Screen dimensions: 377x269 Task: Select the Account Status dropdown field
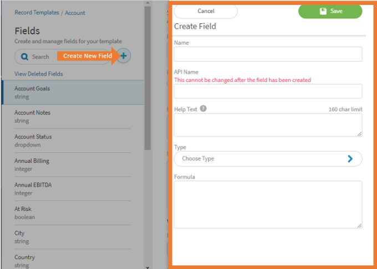(x=73, y=141)
